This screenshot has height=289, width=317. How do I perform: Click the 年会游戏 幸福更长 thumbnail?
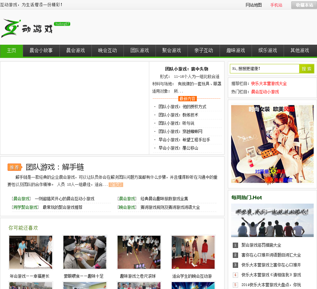(31, 252)
